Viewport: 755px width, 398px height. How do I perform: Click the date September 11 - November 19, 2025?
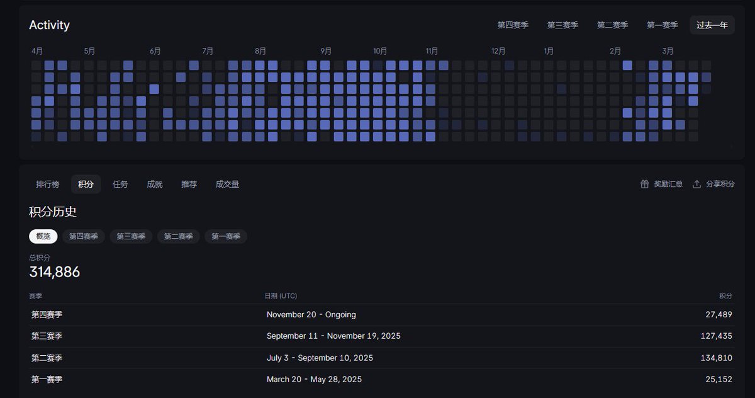(x=333, y=336)
